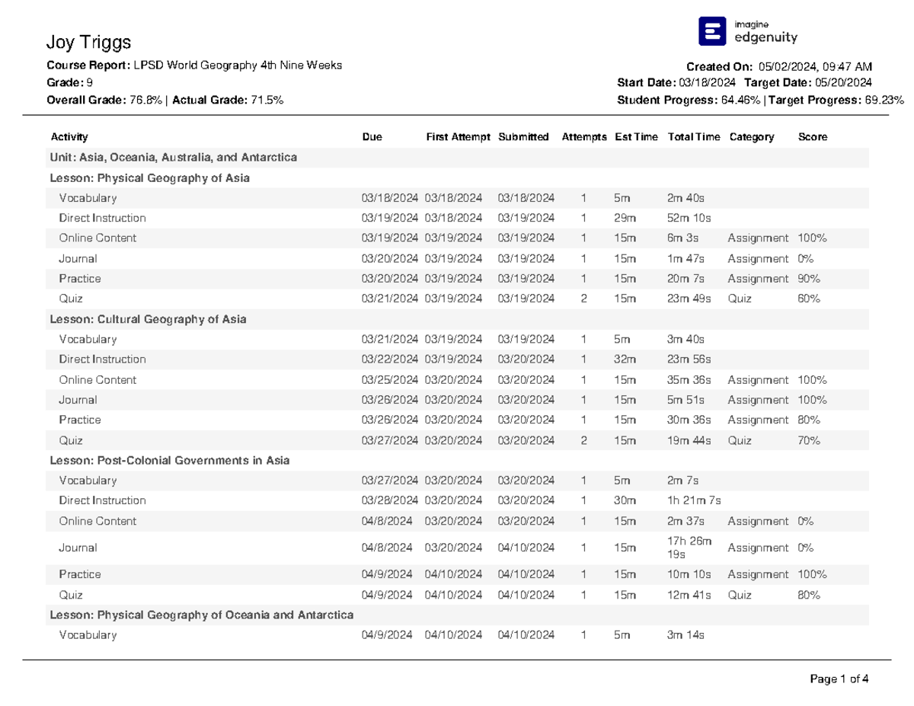This screenshot has height=706, width=914.
Task: Click the Assignment label on Online Content row
Action: coord(758,238)
